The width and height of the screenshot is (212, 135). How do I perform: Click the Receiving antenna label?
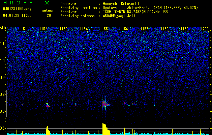coord(78,16)
